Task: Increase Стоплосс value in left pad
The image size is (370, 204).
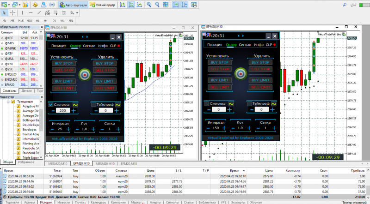Action: 74,110
